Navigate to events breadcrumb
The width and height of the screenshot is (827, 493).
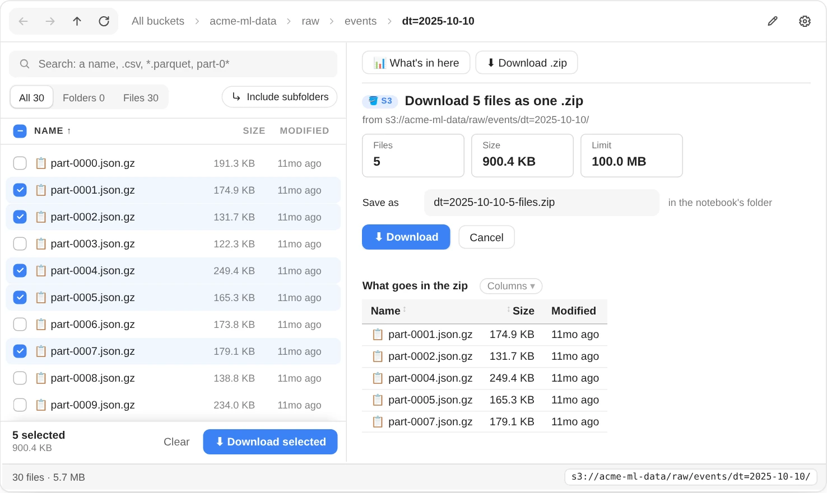point(360,21)
